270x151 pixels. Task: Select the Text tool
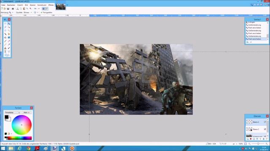pos(5,51)
